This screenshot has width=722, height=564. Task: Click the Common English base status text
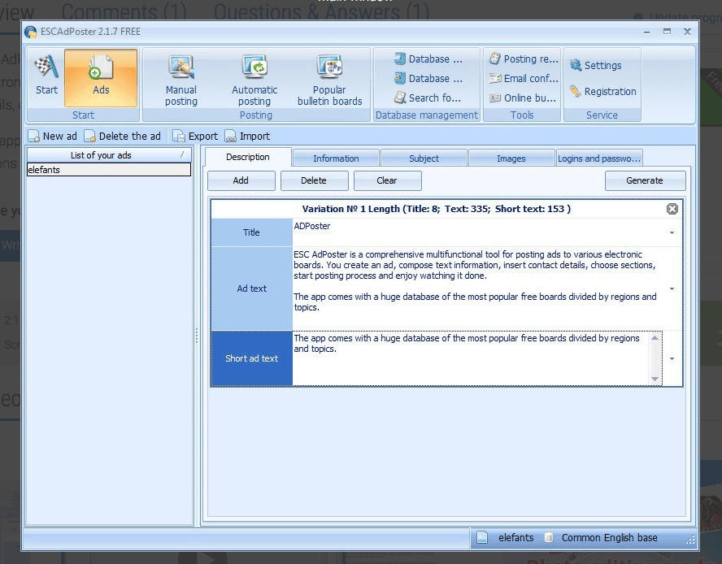pos(610,537)
